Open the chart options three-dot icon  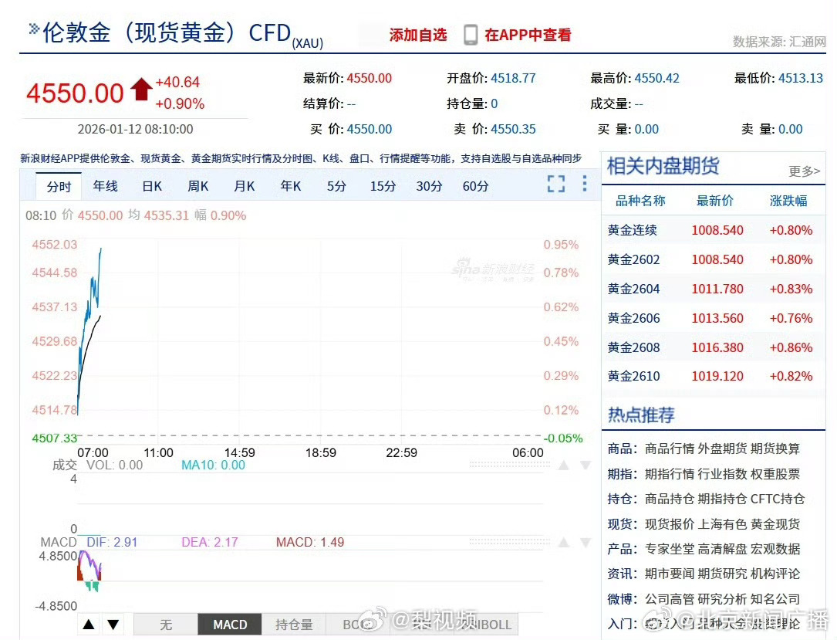click(x=584, y=184)
